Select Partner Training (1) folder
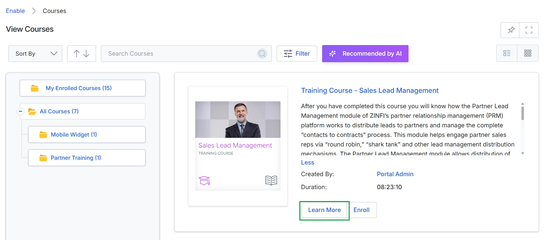 [87, 158]
